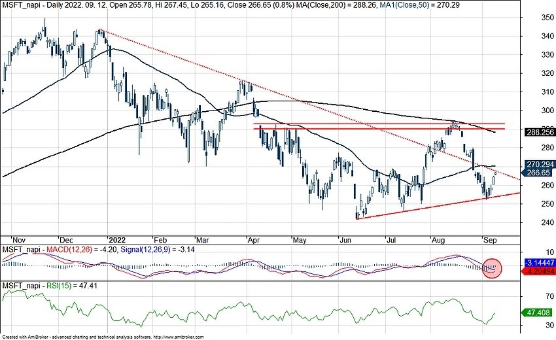Click the Signal(12,26,9) = -3.14 title text

(x=158, y=250)
